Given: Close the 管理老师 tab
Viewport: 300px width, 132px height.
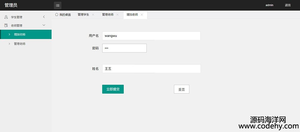Looking at the screenshot, I should [117, 15].
